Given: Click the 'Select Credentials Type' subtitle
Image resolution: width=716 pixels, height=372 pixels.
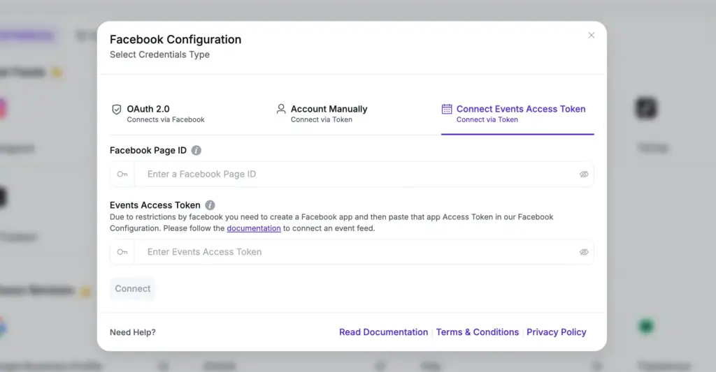Looking at the screenshot, I should pyautogui.click(x=159, y=54).
